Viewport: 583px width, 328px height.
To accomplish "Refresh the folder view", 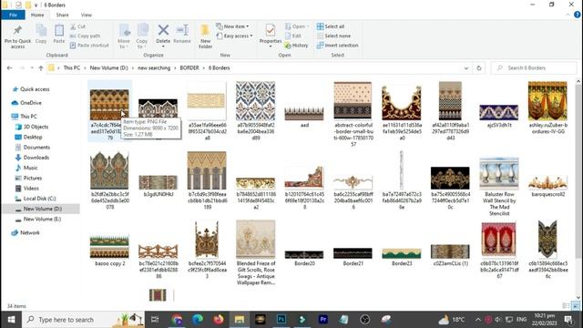I will pos(478,68).
